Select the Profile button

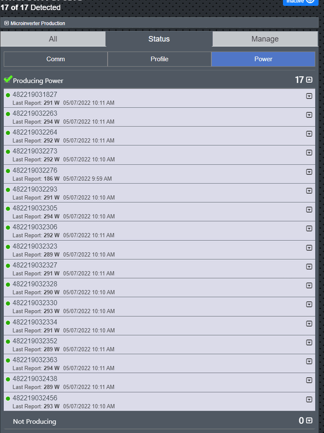pyautogui.click(x=159, y=59)
